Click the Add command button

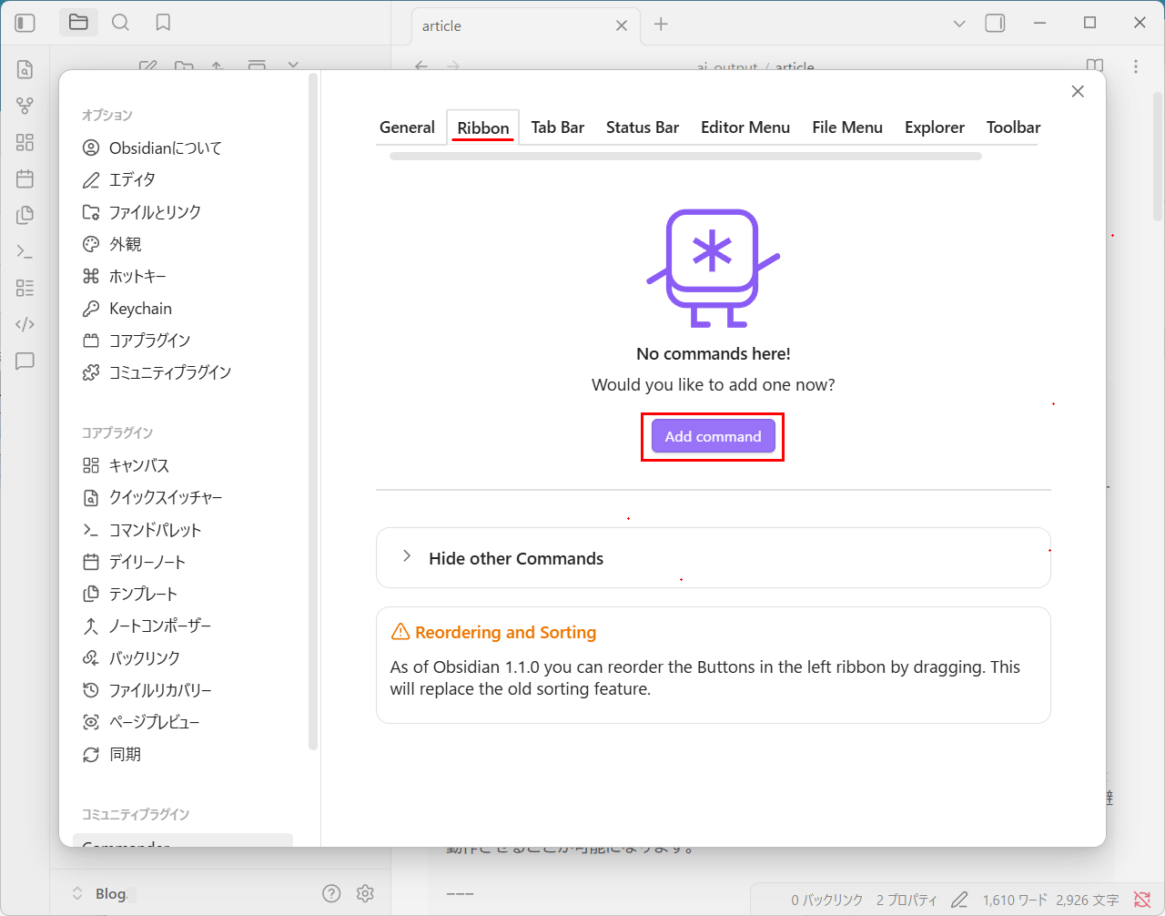[x=713, y=436]
